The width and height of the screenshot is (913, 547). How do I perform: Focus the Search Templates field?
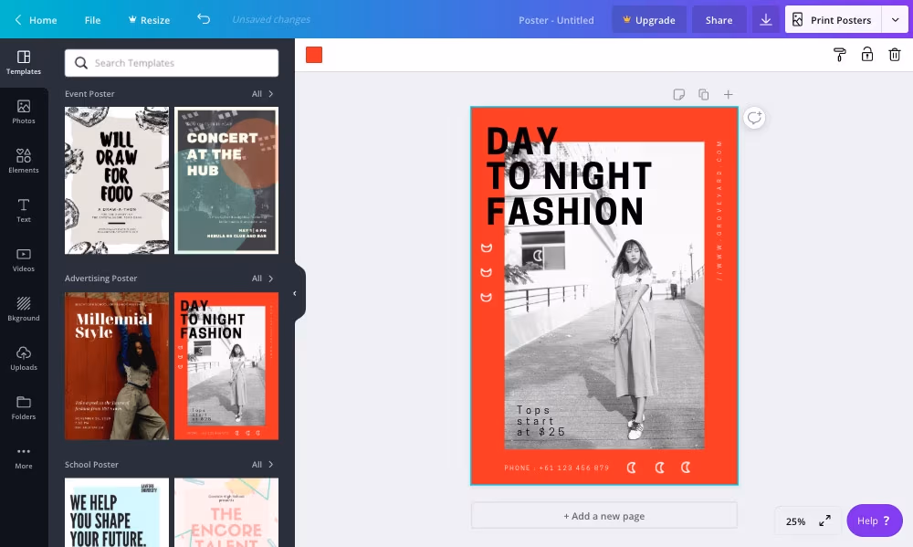tap(172, 63)
